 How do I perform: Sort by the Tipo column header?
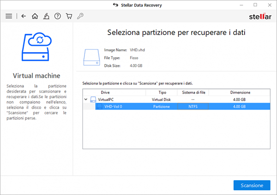(x=162, y=93)
